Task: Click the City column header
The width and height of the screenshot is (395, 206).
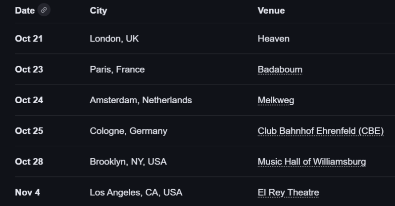Action: [x=98, y=10]
